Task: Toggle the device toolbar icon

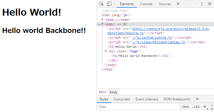Action: pos(109,4)
